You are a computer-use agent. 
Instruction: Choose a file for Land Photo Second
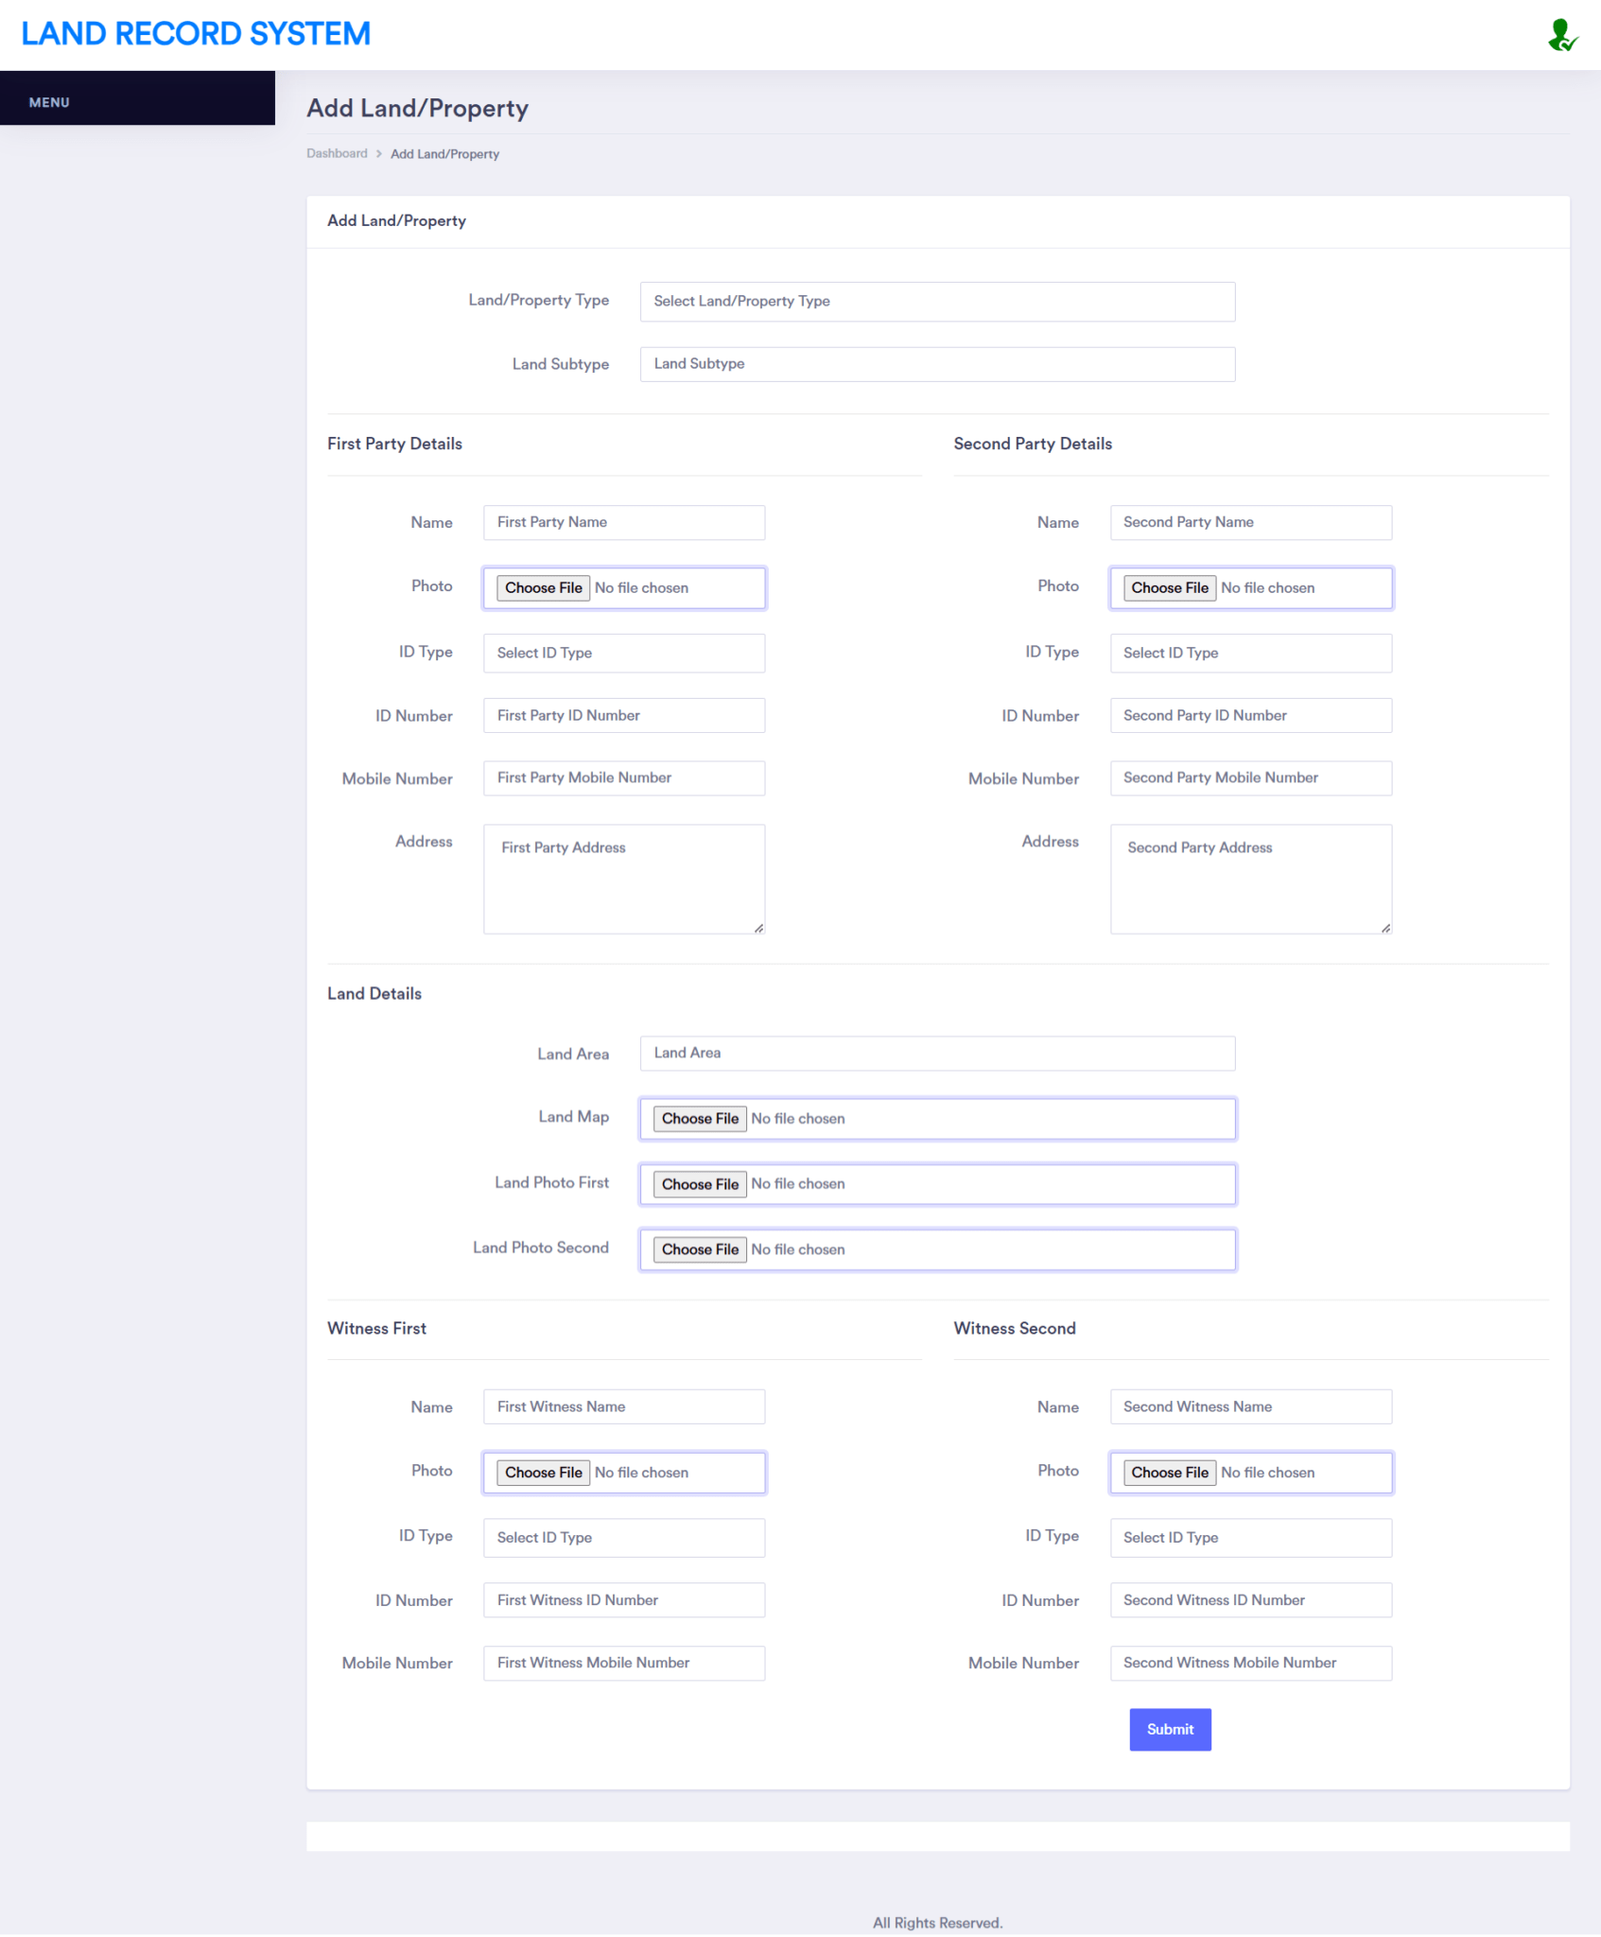[699, 1248]
